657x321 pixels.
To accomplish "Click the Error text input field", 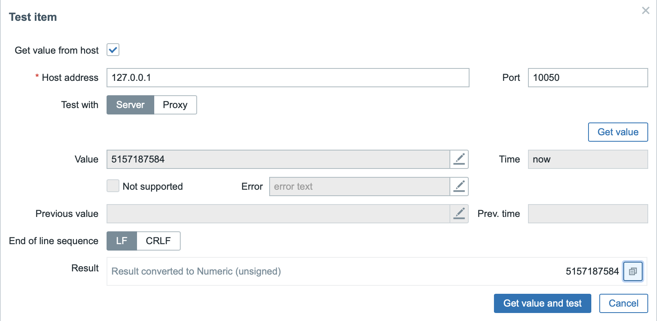I will [359, 187].
